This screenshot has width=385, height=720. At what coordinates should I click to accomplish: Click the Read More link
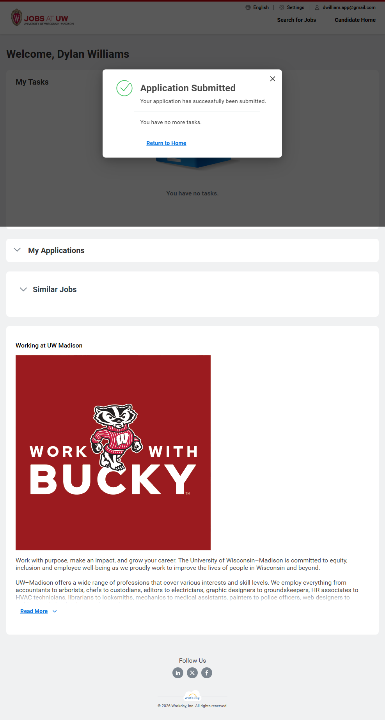tap(34, 611)
